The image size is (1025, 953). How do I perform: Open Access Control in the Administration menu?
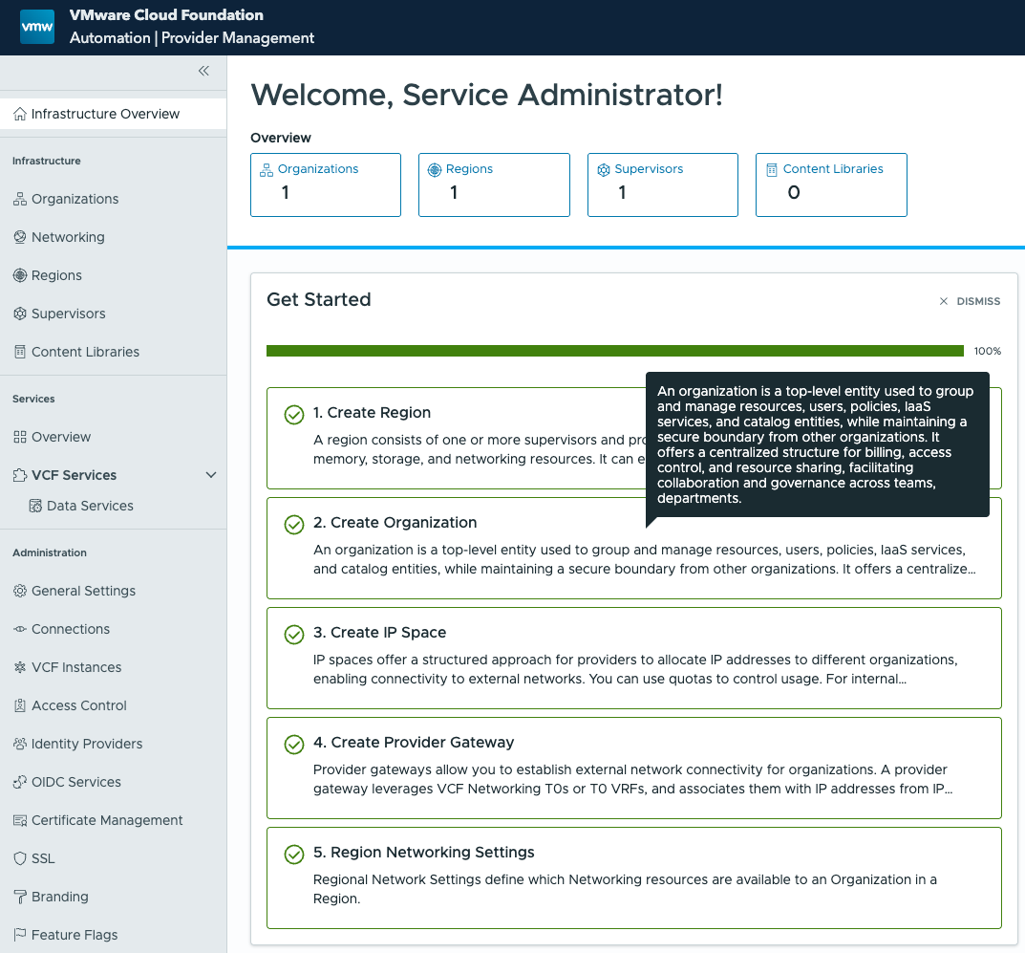coord(79,705)
